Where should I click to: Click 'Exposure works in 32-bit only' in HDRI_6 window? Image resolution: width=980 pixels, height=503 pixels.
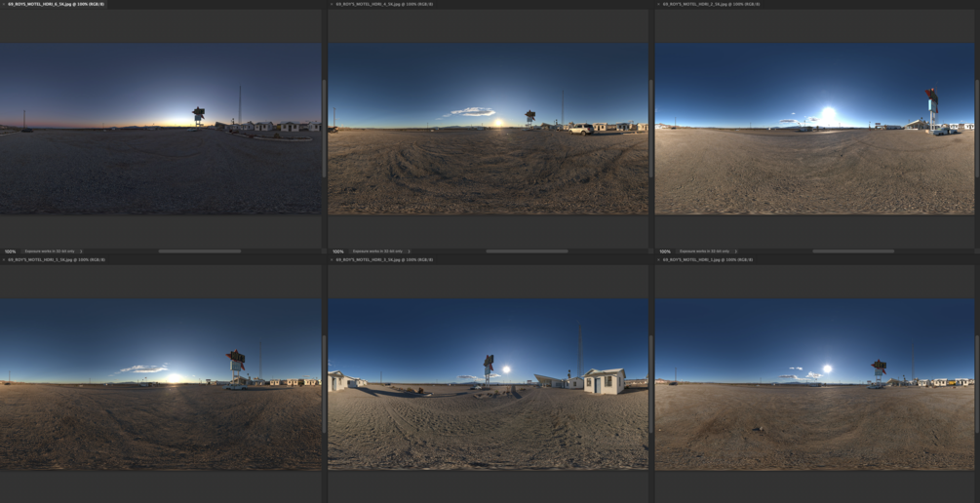[50, 251]
